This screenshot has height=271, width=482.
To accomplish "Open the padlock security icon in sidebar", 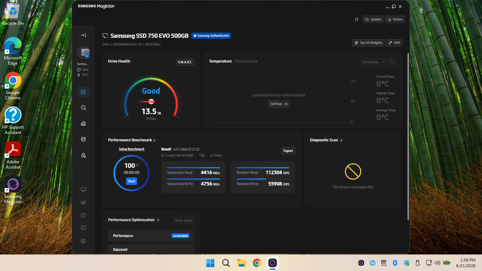I will point(83,155).
